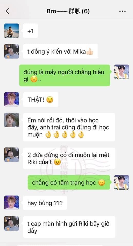Select 't cap màn hình gửi Riki' bubble
This screenshot has height=246, width=133.
[x=69, y=227]
